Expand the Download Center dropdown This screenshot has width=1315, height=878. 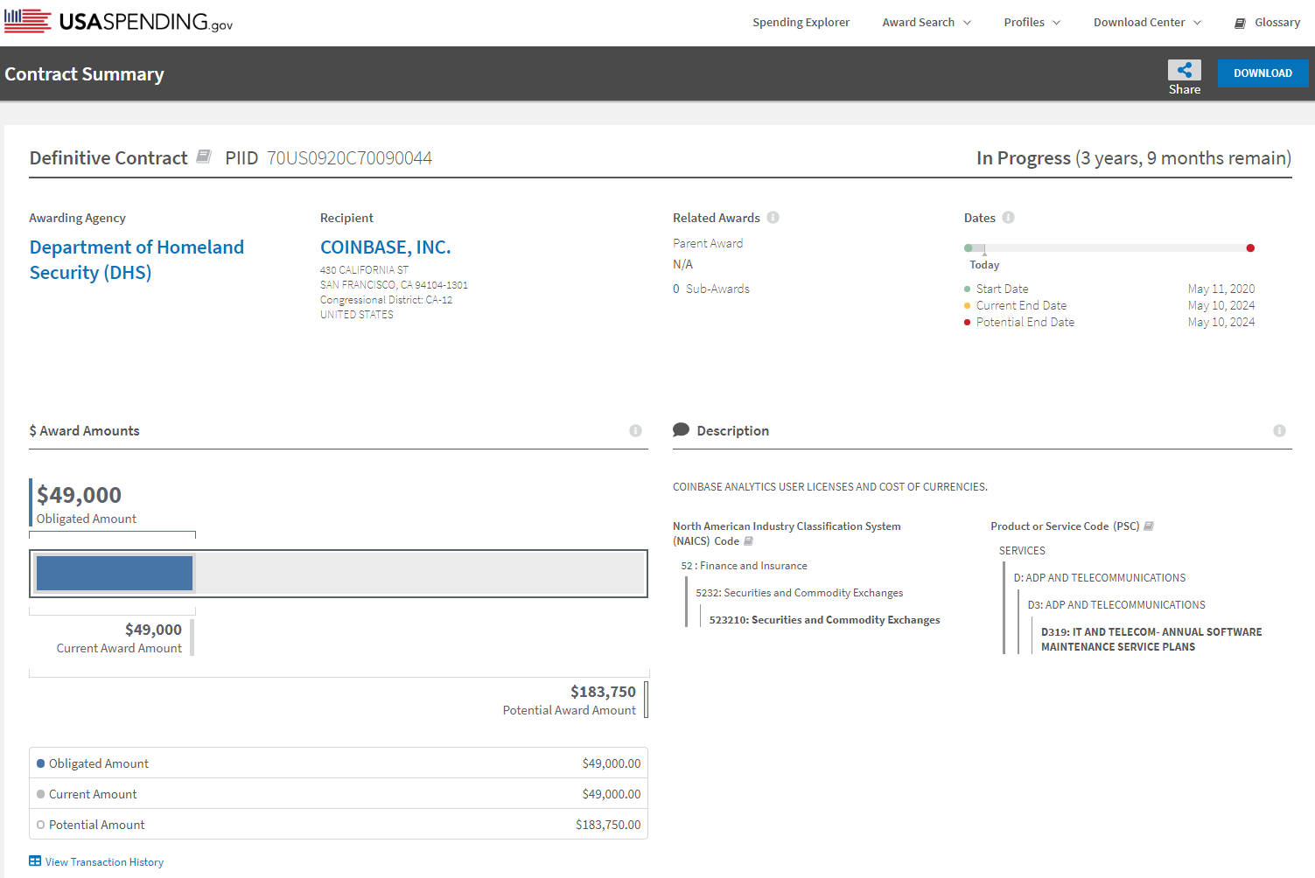coord(1148,23)
